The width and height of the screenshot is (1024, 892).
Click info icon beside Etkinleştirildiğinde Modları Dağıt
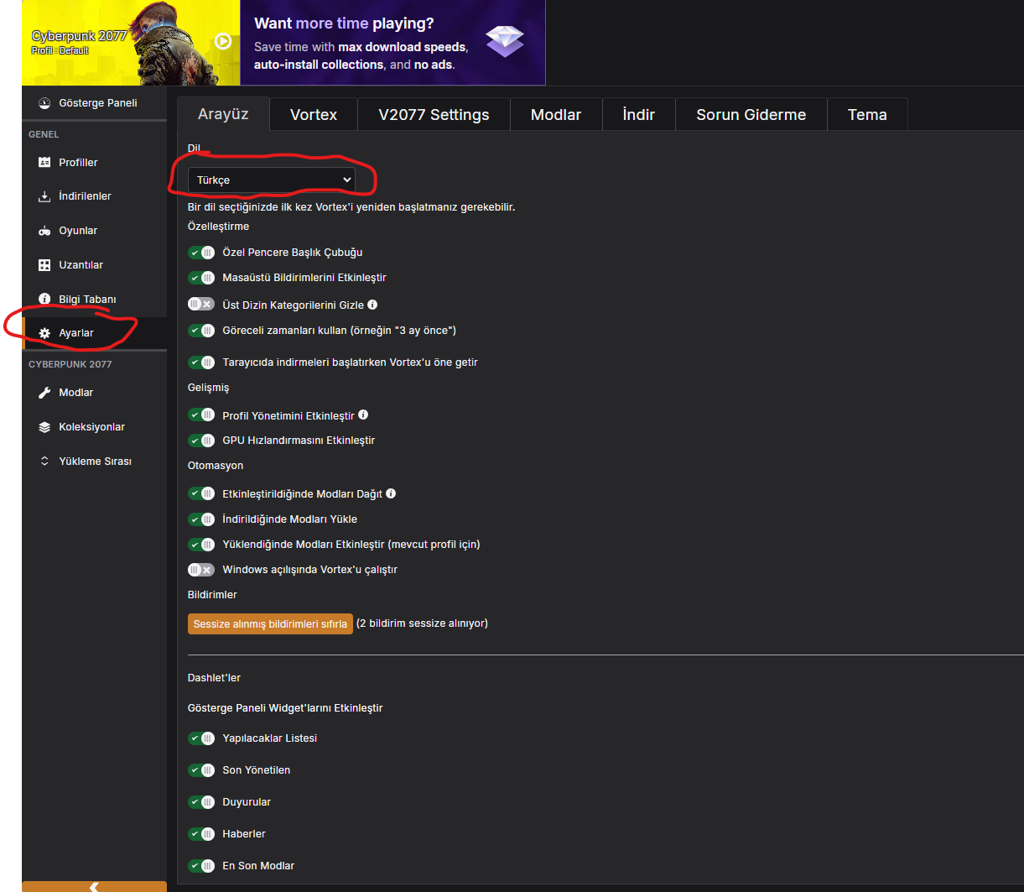click(x=391, y=493)
